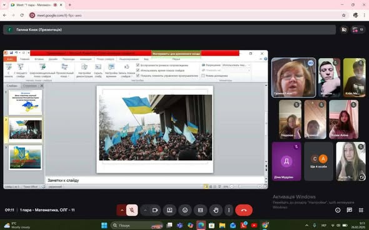Expand microphone audio settings arrow
369x230 pixels.
click(x=122, y=210)
